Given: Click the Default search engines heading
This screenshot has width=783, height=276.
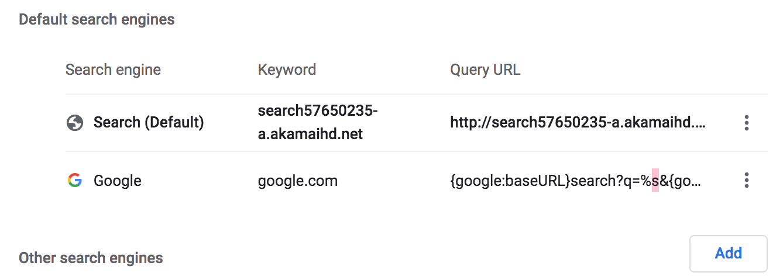Looking at the screenshot, I should coord(97,19).
